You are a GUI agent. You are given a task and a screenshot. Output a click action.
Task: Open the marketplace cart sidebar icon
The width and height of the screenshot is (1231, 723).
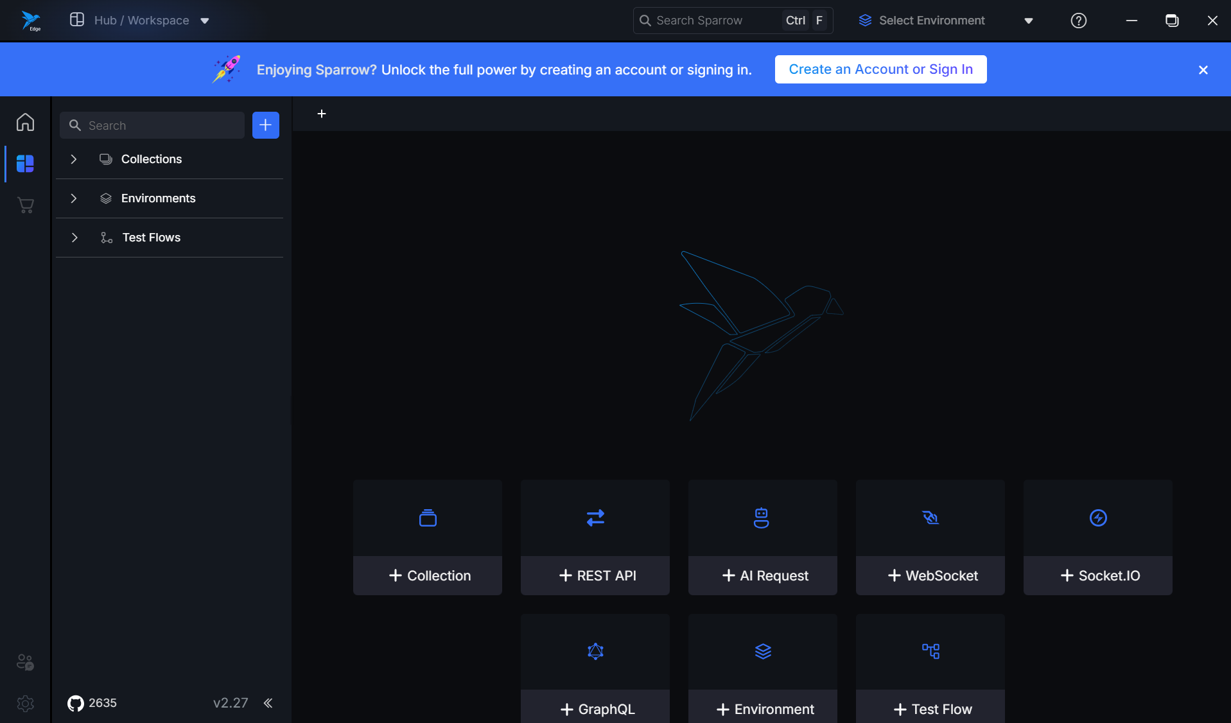click(x=25, y=205)
